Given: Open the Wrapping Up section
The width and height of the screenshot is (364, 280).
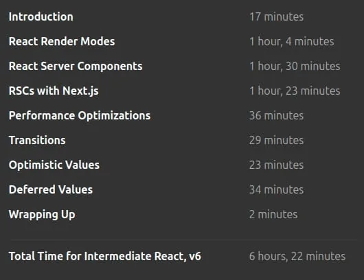Looking at the screenshot, I should click(42, 214).
